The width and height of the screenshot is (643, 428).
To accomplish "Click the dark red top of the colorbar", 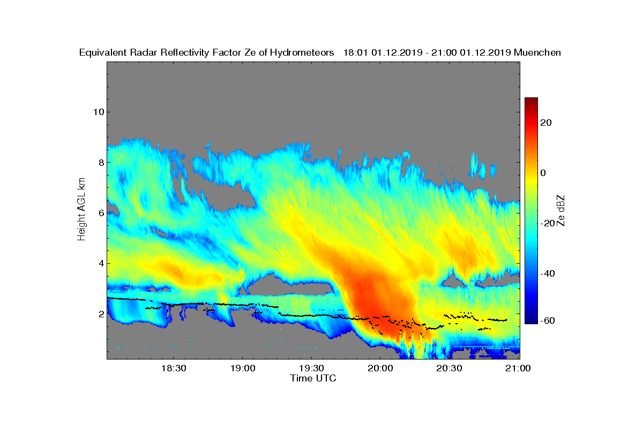I will point(531,102).
